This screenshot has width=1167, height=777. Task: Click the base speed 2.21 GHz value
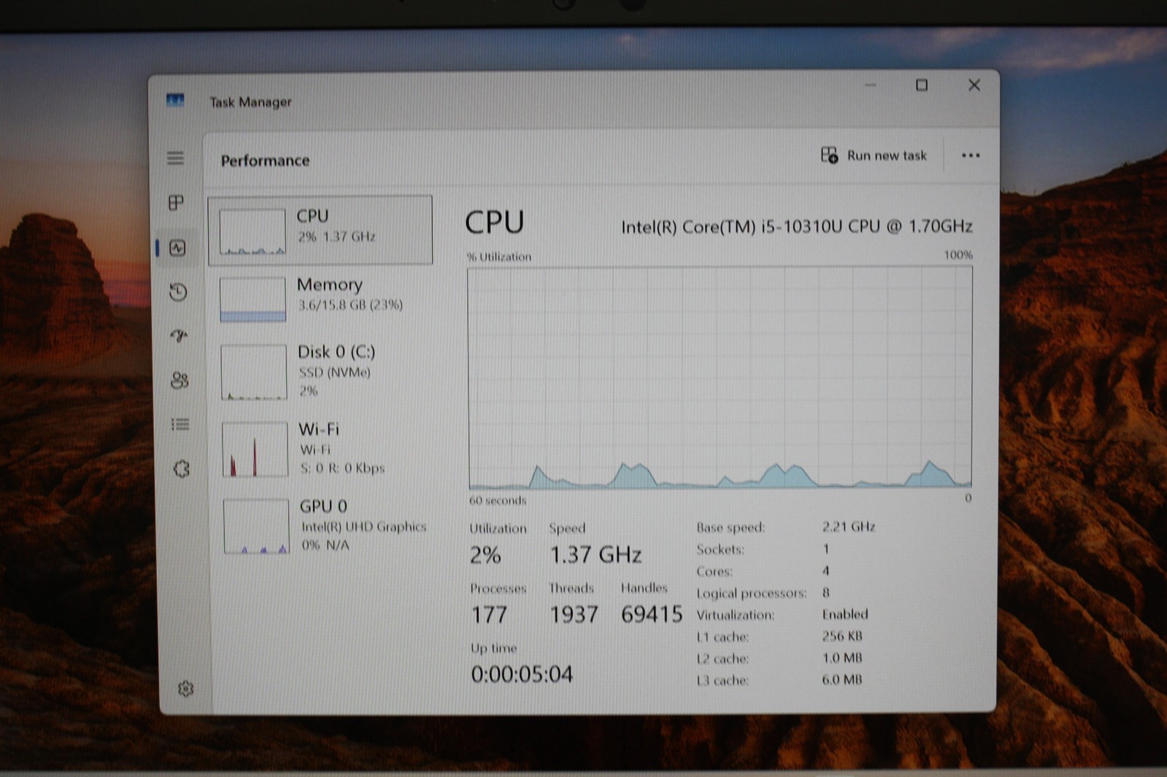point(849,527)
